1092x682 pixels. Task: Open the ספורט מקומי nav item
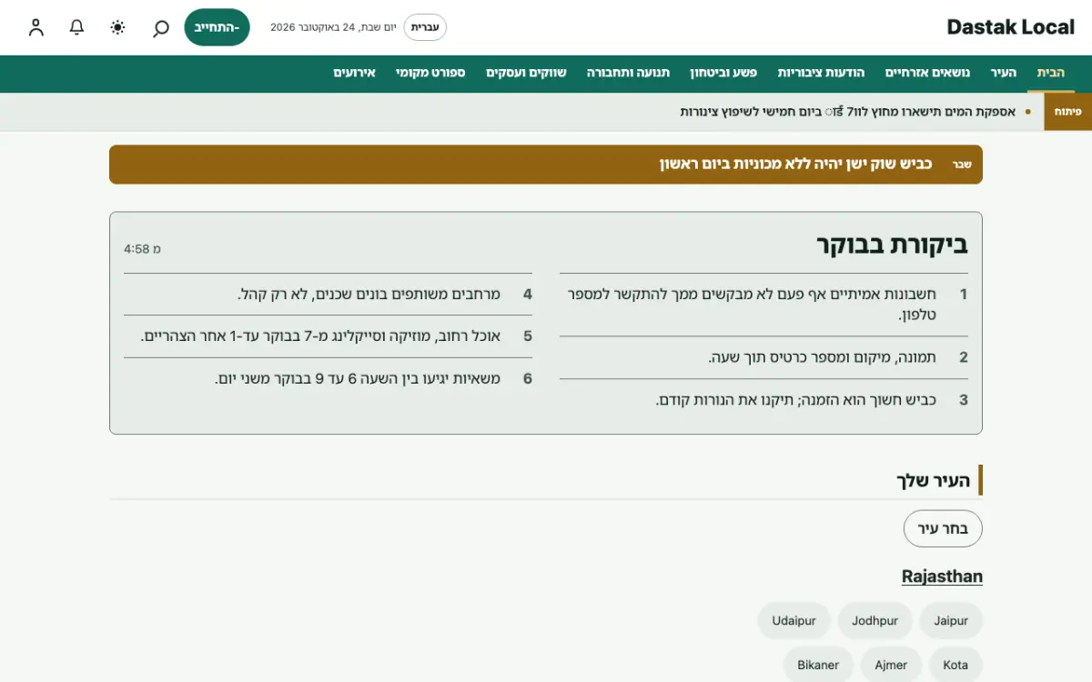(x=430, y=73)
